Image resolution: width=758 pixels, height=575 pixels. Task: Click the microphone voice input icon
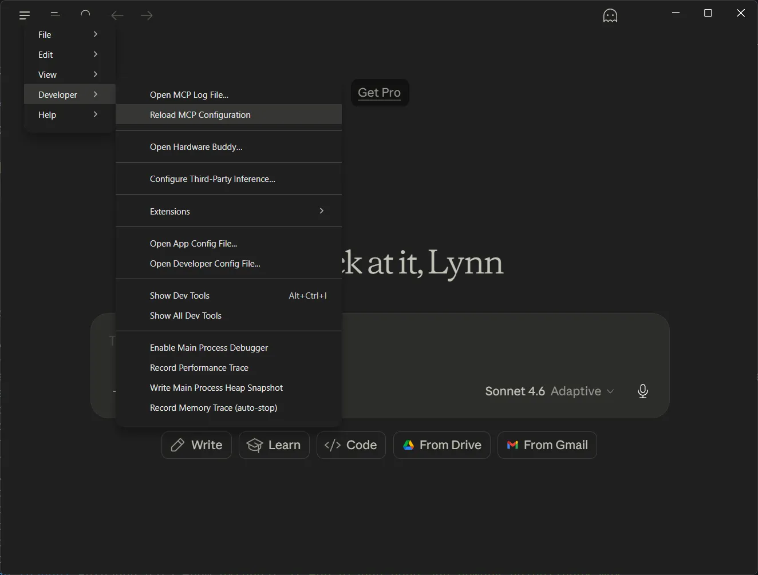pos(643,391)
